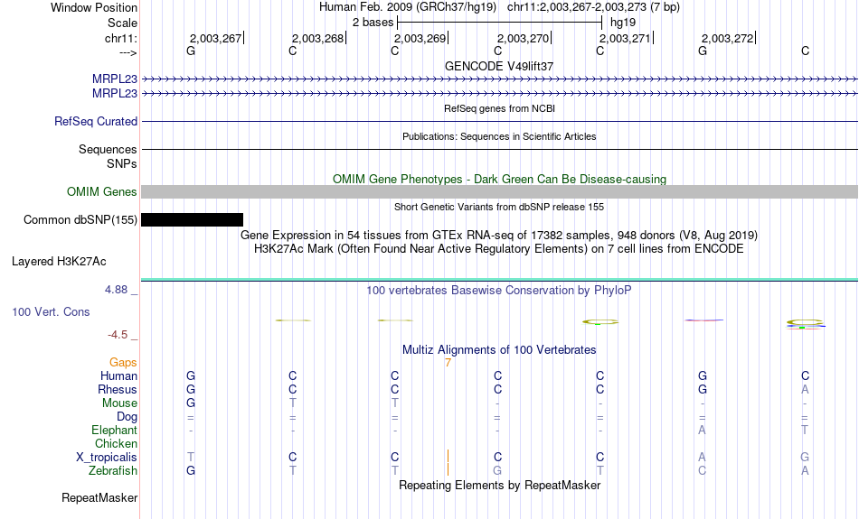This screenshot has height=519, width=859.
Task: Select the Dog alignment row label
Action: click(127, 417)
